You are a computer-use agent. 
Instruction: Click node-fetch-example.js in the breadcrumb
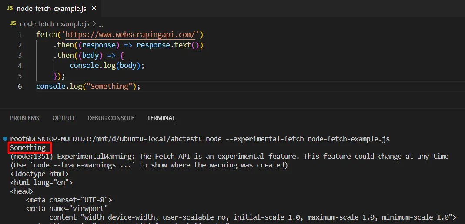pos(54,24)
